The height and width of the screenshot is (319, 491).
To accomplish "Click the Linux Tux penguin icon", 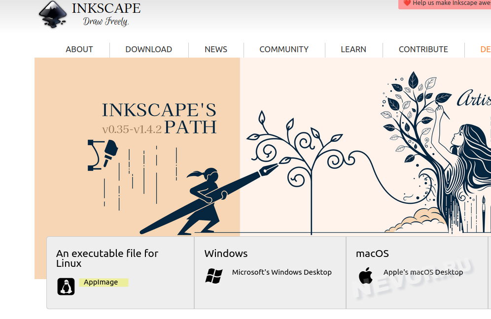I will pyautogui.click(x=66, y=287).
